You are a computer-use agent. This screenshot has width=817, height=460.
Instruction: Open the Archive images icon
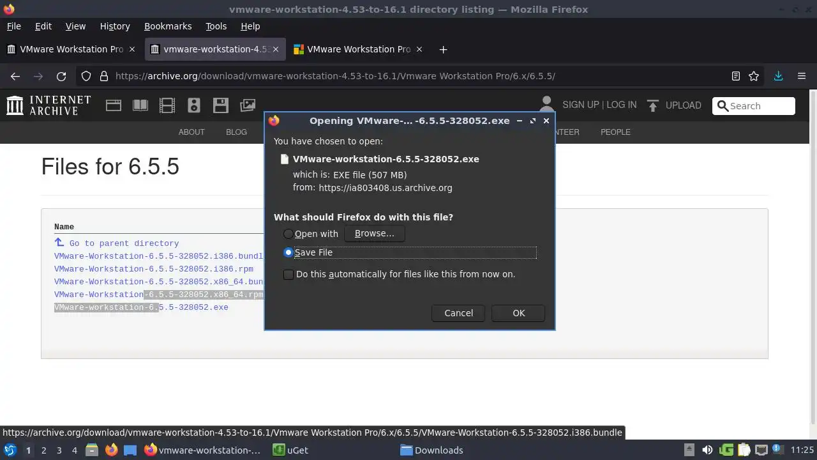coord(248,105)
